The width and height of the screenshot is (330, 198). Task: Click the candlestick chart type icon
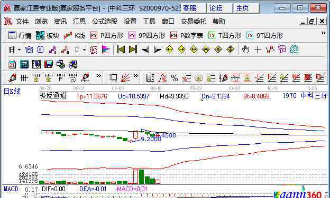77,49
